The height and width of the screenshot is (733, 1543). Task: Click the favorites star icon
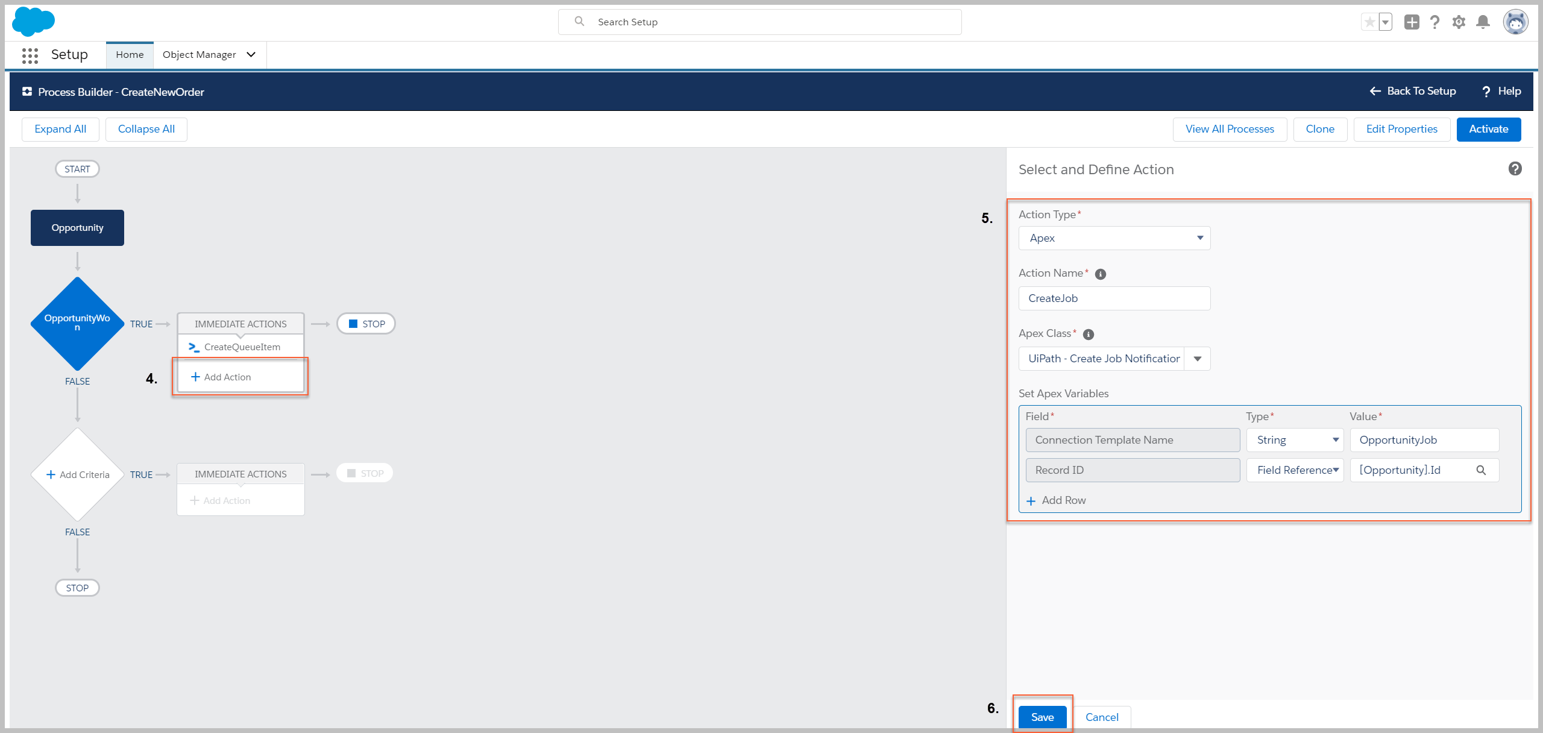click(1370, 22)
